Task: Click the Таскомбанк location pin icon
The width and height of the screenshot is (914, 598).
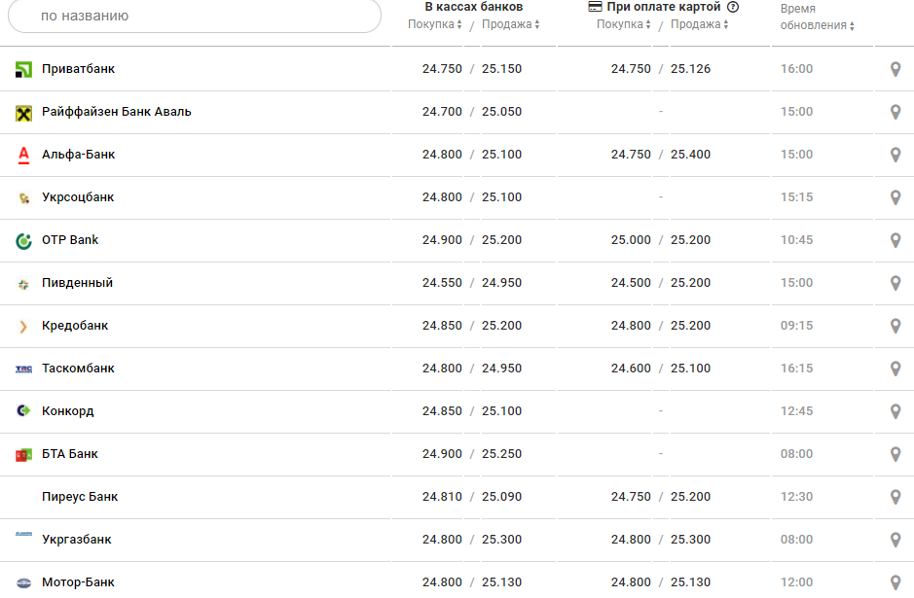Action: click(896, 369)
